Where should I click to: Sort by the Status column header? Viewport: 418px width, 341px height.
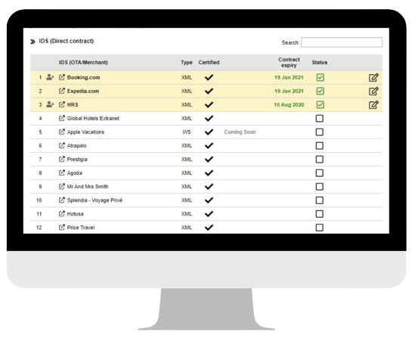(320, 63)
